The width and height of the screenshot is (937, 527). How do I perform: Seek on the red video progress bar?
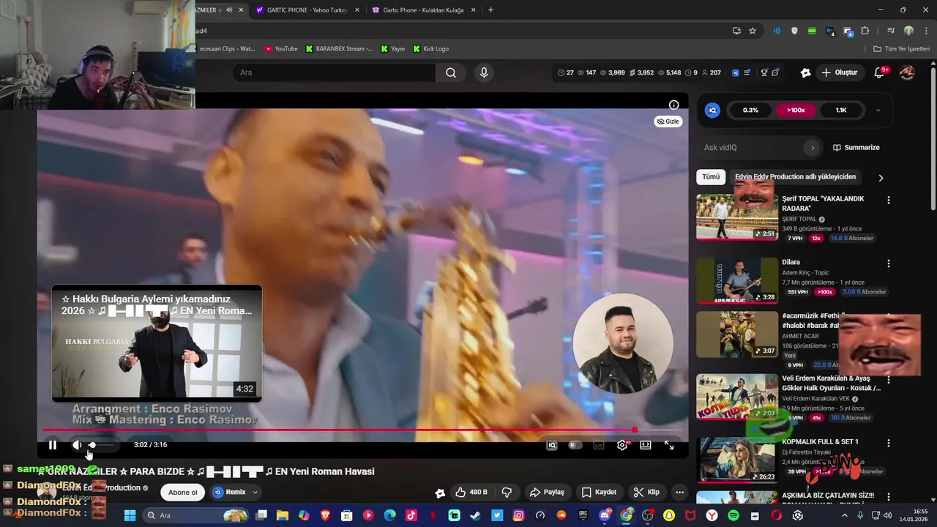(x=362, y=430)
